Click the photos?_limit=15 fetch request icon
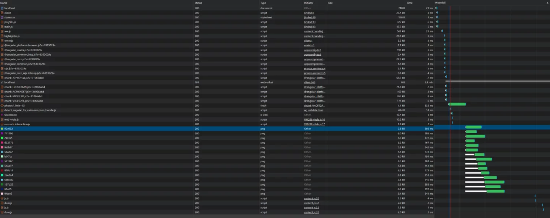The image size is (550, 218). (x=2, y=105)
